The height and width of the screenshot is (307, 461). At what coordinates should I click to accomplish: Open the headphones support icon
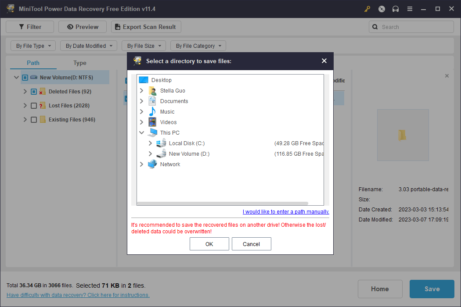[x=396, y=9]
